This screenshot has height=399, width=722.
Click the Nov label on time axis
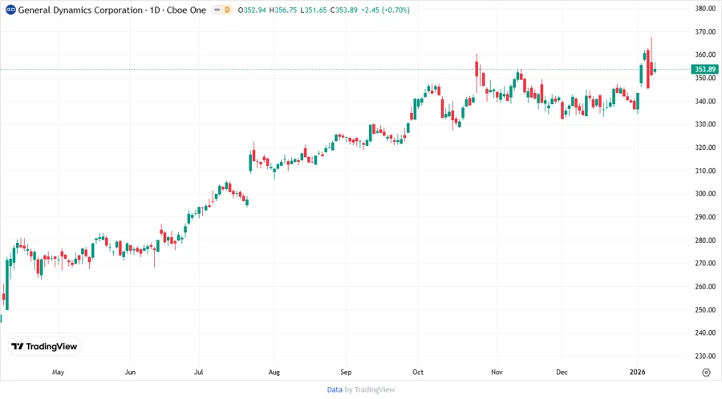[x=497, y=372]
